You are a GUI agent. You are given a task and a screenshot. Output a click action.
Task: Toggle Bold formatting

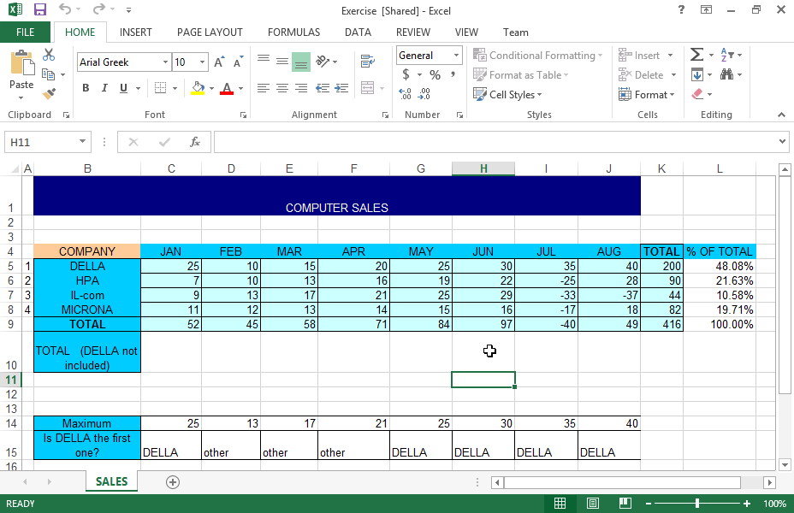(x=86, y=88)
